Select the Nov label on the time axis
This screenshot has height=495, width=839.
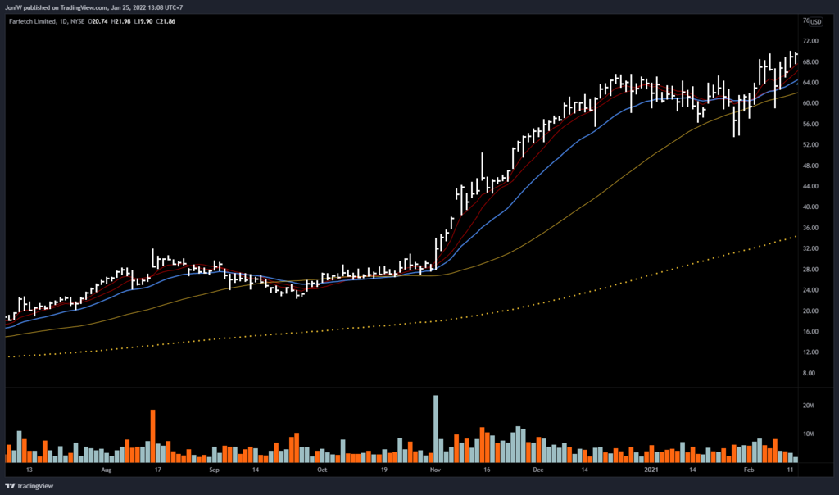[x=434, y=471]
